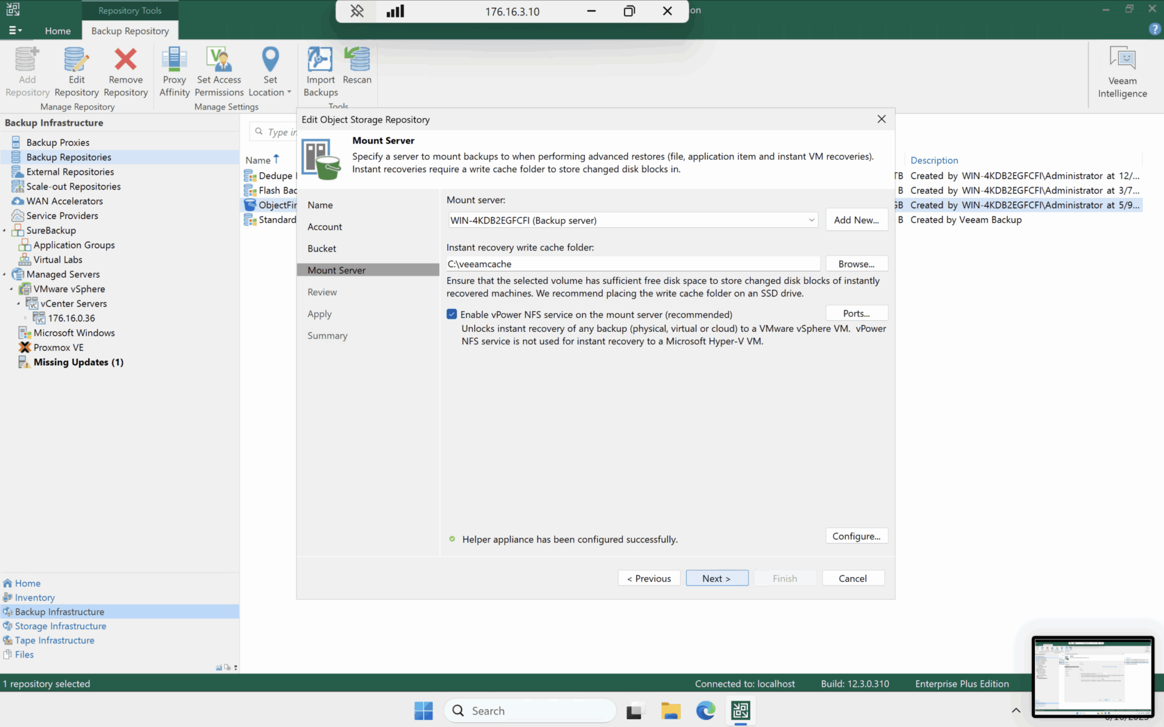This screenshot has height=727, width=1164.
Task: Select Microsoft Windows managed servers
Action: coord(74,333)
